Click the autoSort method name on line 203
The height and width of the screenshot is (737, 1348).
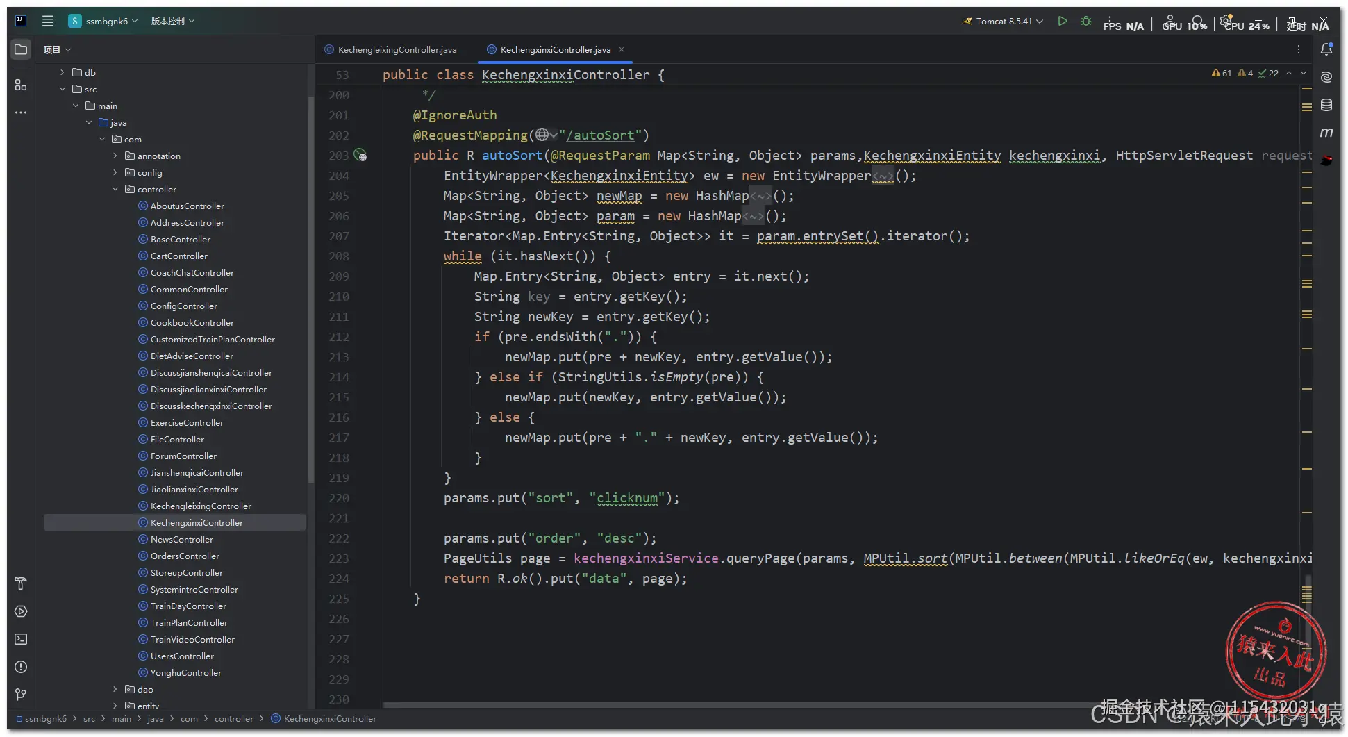tap(512, 156)
